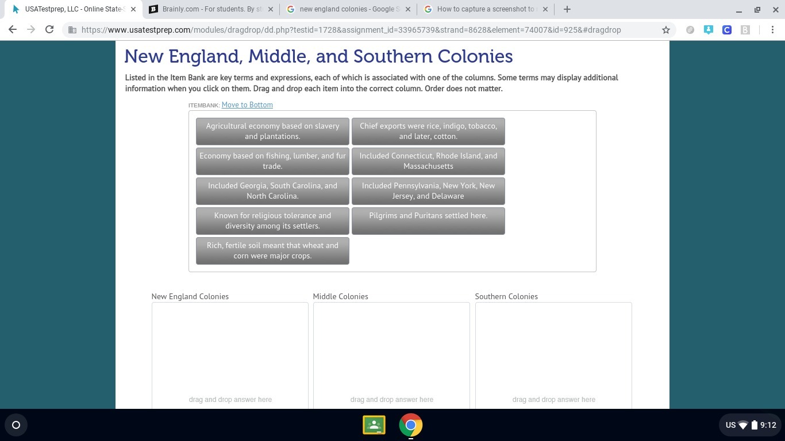The width and height of the screenshot is (785, 441).
Task: Click the 'Southern Colonies' column label
Action: click(x=506, y=296)
